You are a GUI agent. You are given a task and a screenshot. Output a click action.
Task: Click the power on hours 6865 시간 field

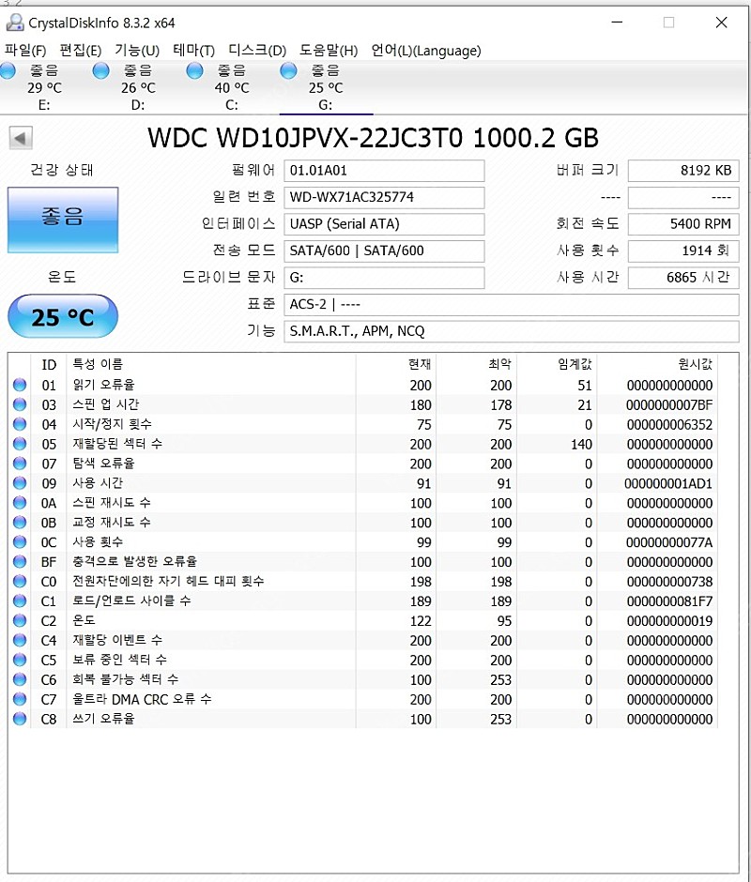point(683,278)
